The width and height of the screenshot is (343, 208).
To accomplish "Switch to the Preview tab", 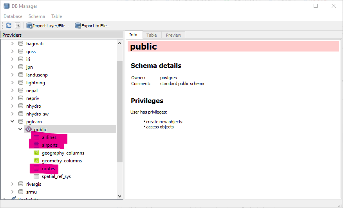I will tap(173, 35).
